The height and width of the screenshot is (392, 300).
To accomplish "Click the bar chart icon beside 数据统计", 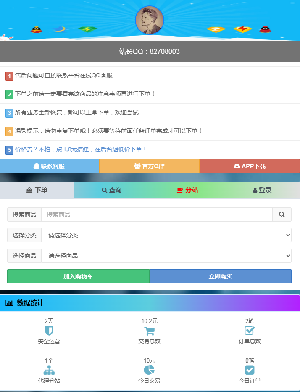I will pos(9,303).
